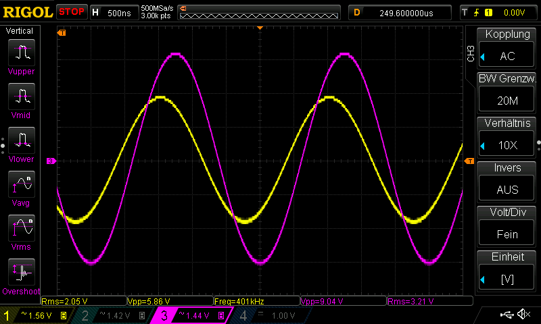Click channel 1 scale 1.56 V value
Screen dimensions: 541x324
(40, 315)
